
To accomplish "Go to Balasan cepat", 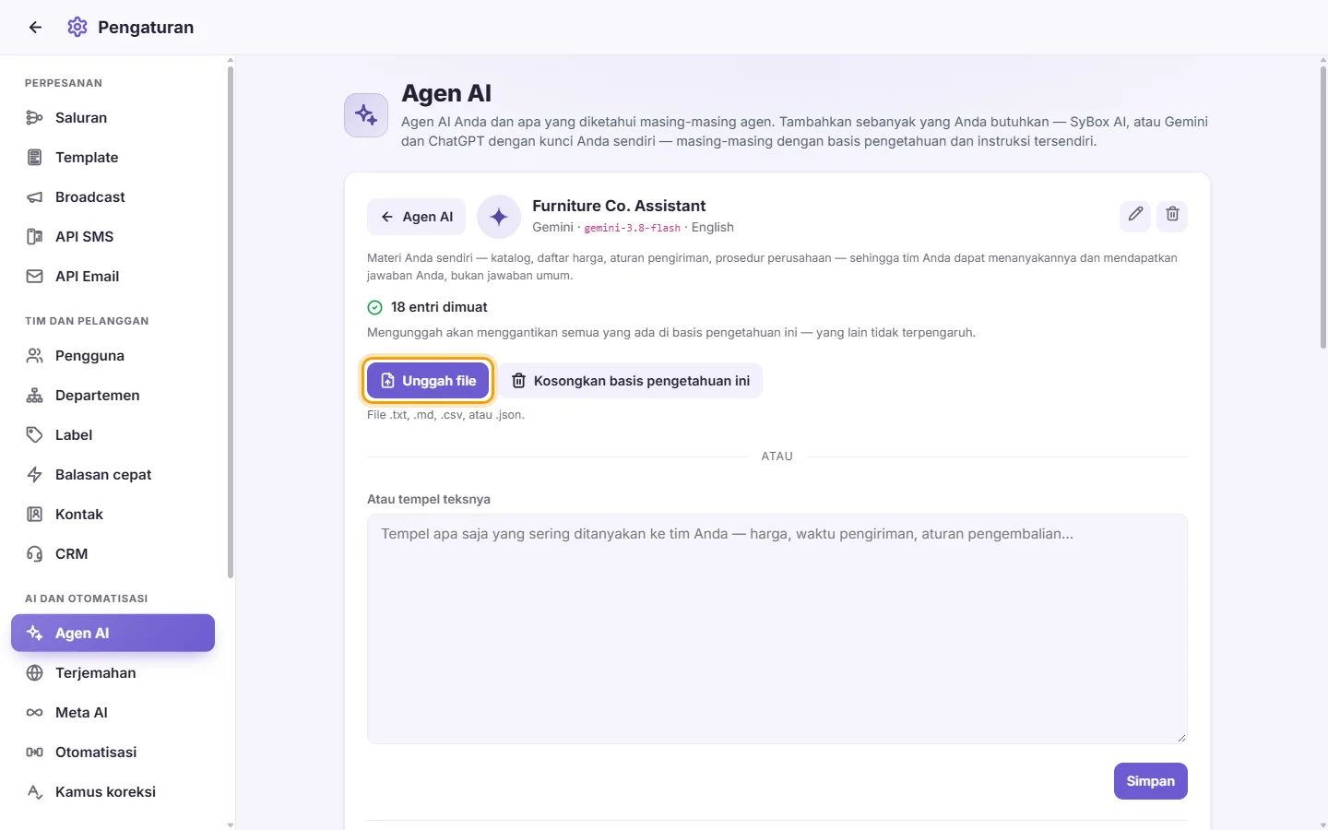I will (x=113, y=475).
